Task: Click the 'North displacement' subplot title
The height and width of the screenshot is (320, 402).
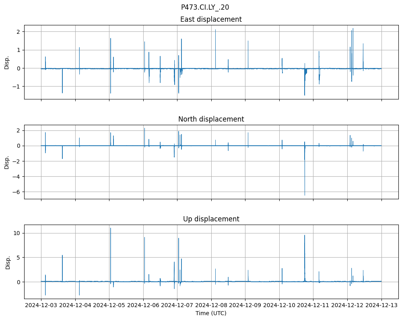Action: coord(211,119)
